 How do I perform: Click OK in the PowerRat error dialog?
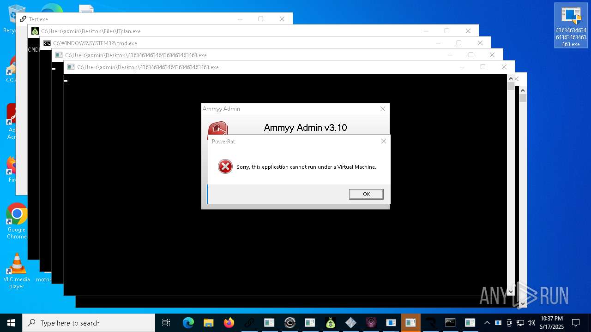pyautogui.click(x=366, y=194)
